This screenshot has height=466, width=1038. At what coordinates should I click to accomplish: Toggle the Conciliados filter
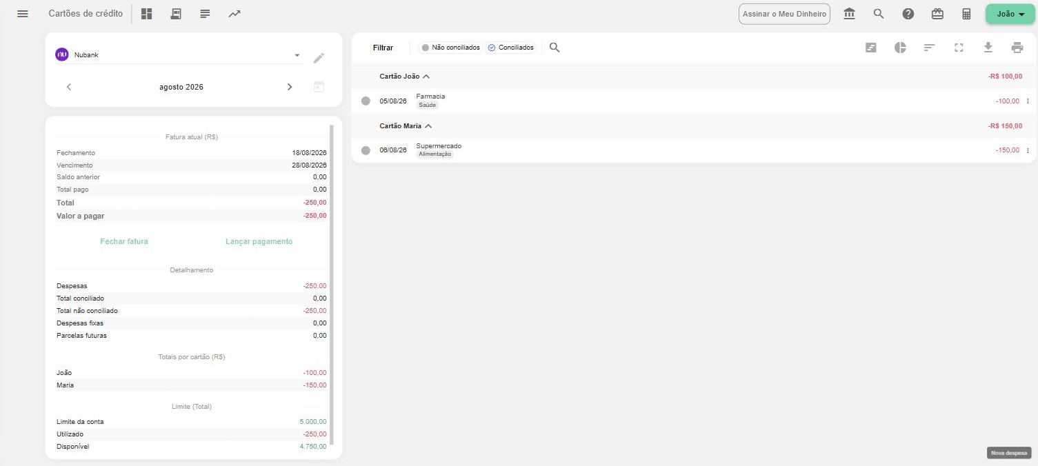(511, 48)
